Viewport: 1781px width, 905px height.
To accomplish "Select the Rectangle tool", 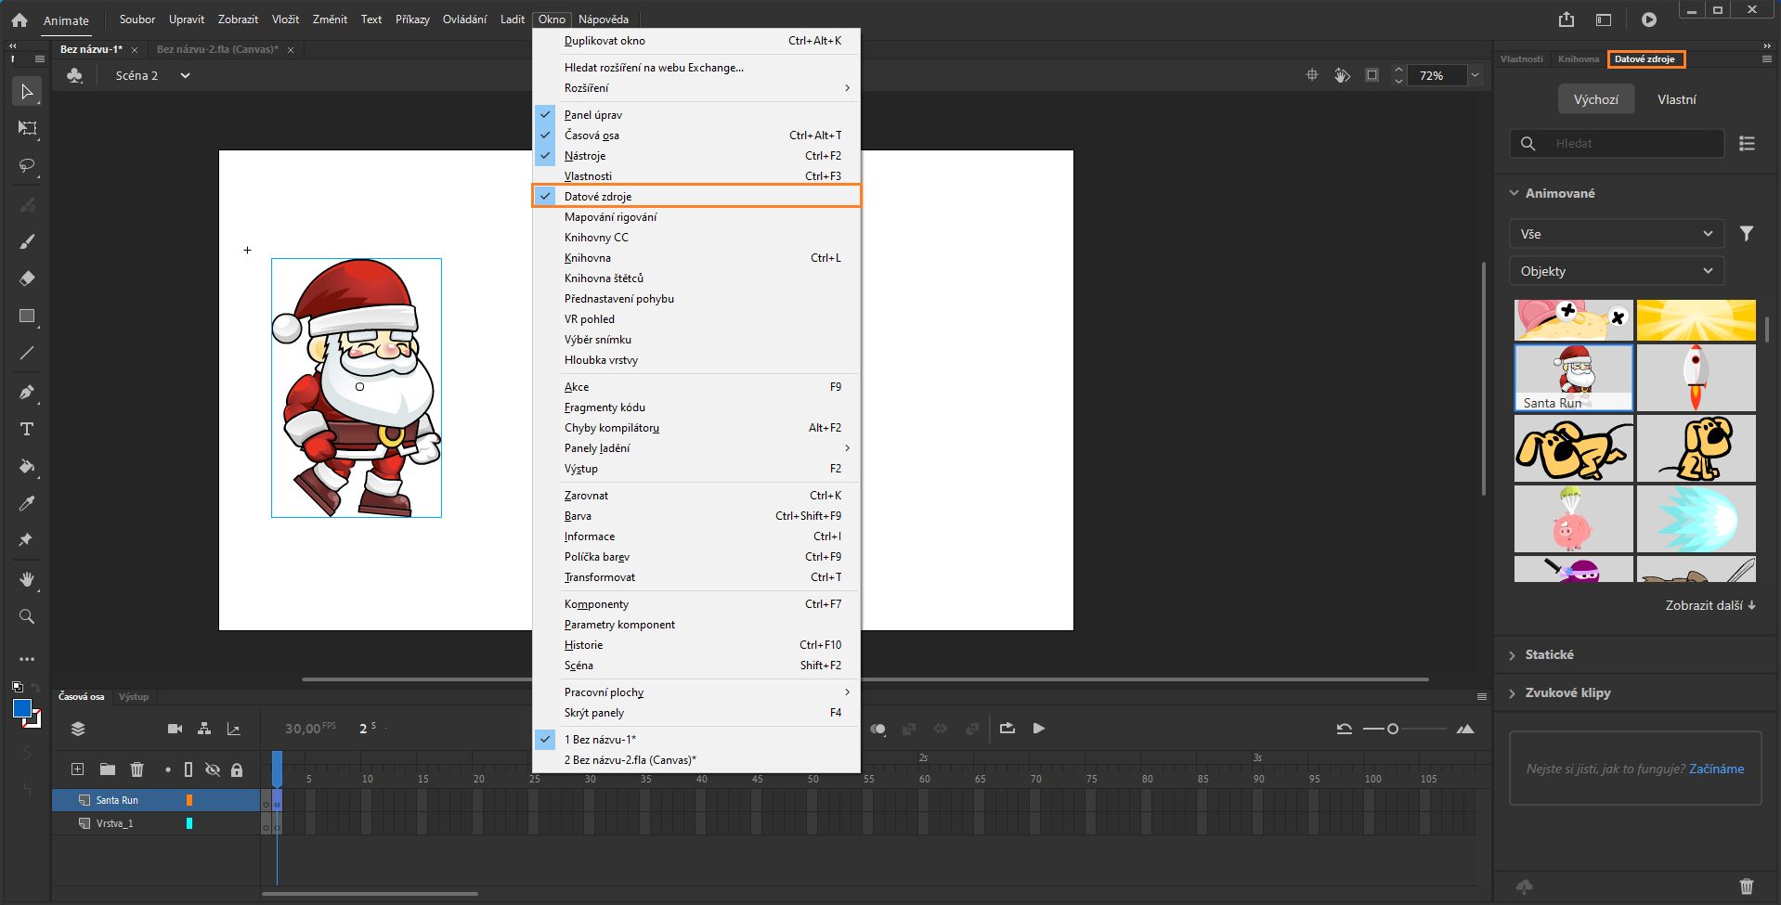I will pyautogui.click(x=27, y=317).
